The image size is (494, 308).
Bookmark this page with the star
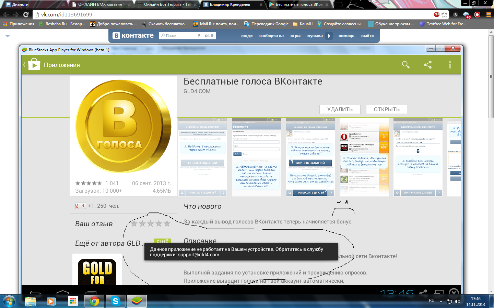coord(445,14)
